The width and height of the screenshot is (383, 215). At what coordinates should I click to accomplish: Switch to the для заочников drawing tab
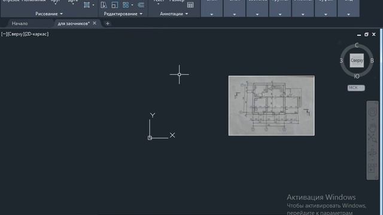point(74,23)
